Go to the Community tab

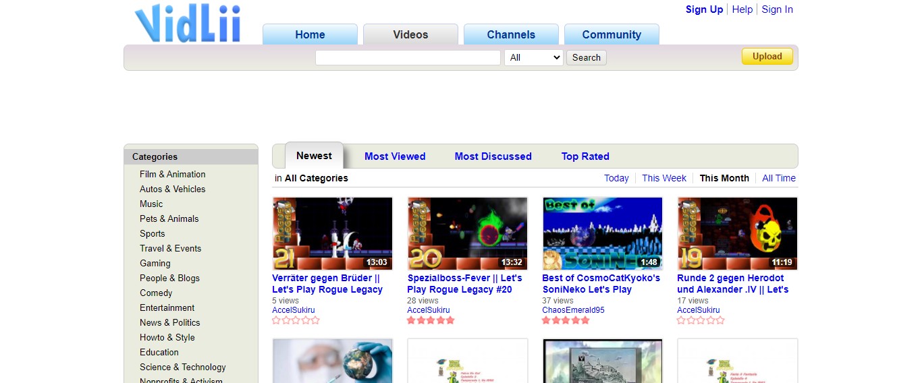coord(612,34)
